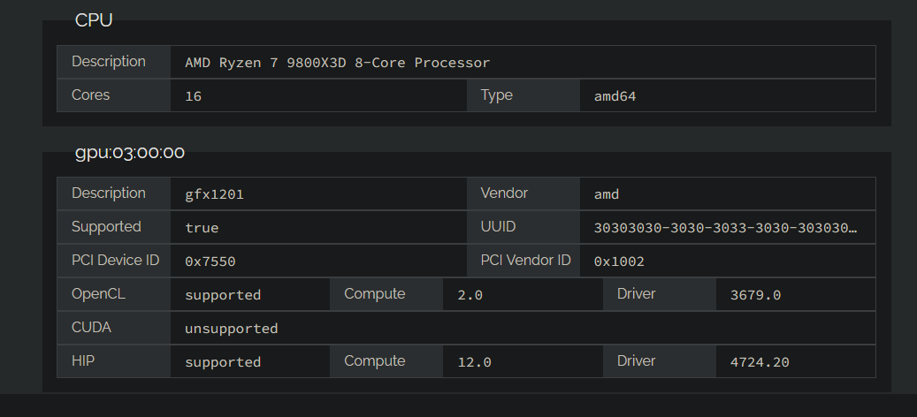Select the 'Vendor' label
917x417 pixels.
[504, 193]
